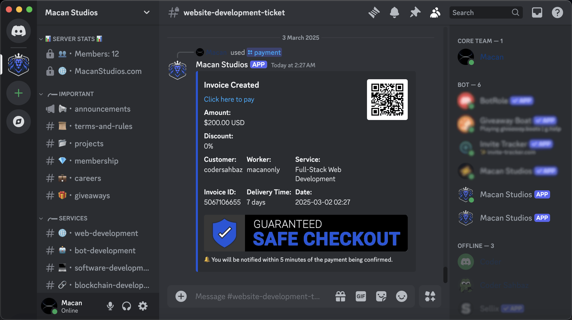Open the terms-and-rules channel
This screenshot has height=320, width=572.
point(98,126)
